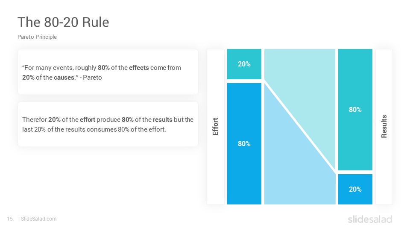Select the "Pareto Principle" subtitle text
The image size is (410, 230).
point(37,37)
